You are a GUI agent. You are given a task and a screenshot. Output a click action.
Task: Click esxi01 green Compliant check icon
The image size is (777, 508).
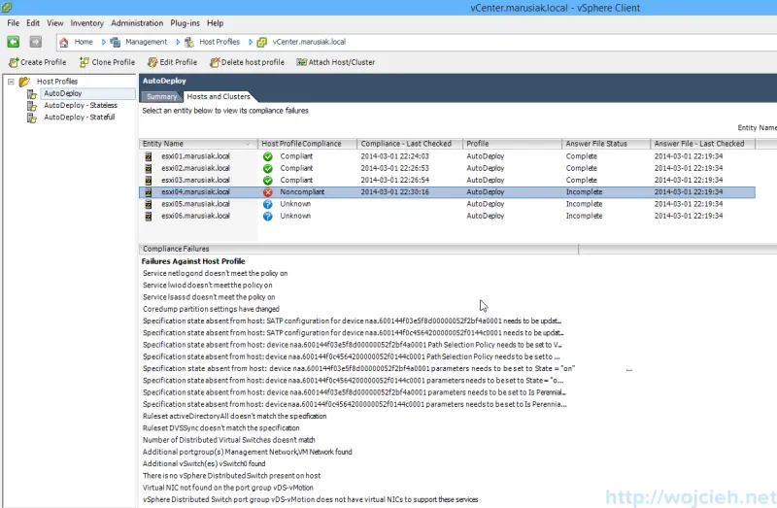point(268,156)
